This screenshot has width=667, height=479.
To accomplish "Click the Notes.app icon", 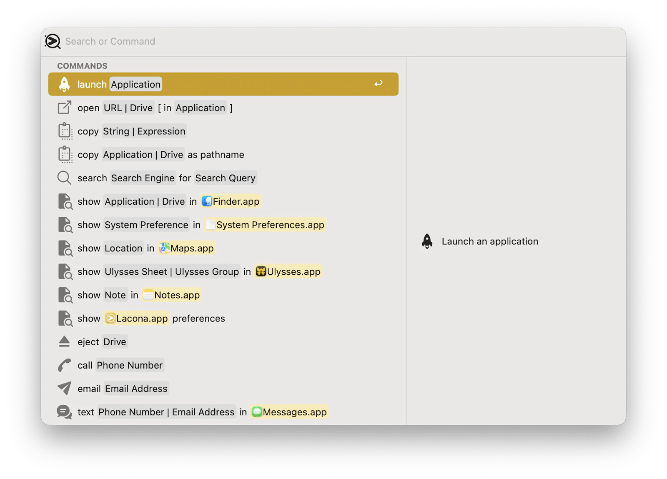I will point(148,295).
